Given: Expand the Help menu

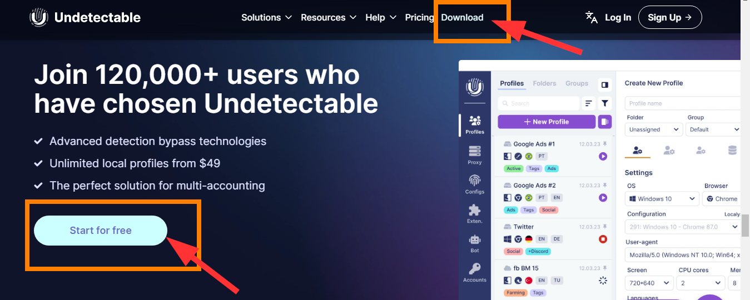Looking at the screenshot, I should pos(381,17).
